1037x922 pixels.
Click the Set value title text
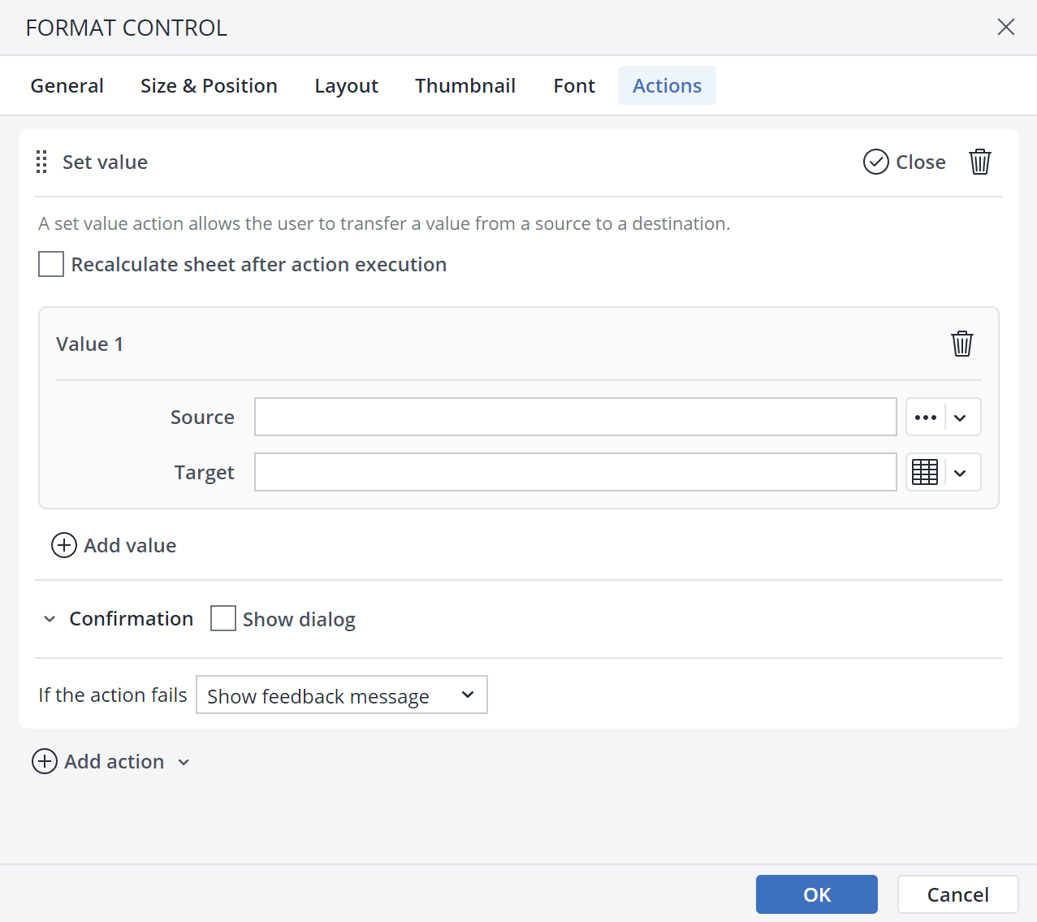(x=106, y=162)
